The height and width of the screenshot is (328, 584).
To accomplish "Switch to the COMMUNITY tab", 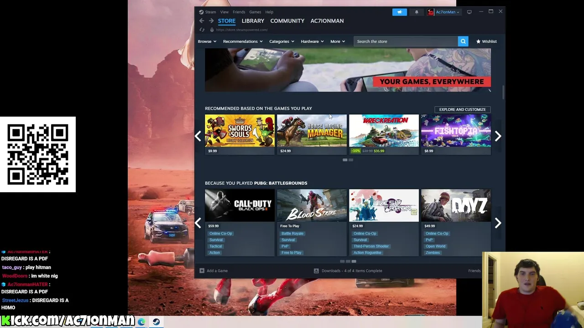I will click(287, 21).
